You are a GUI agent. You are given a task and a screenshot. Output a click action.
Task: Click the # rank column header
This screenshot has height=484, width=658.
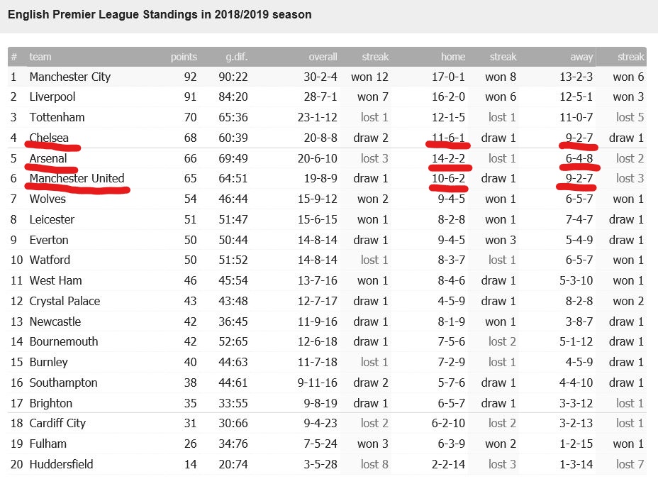[14, 57]
